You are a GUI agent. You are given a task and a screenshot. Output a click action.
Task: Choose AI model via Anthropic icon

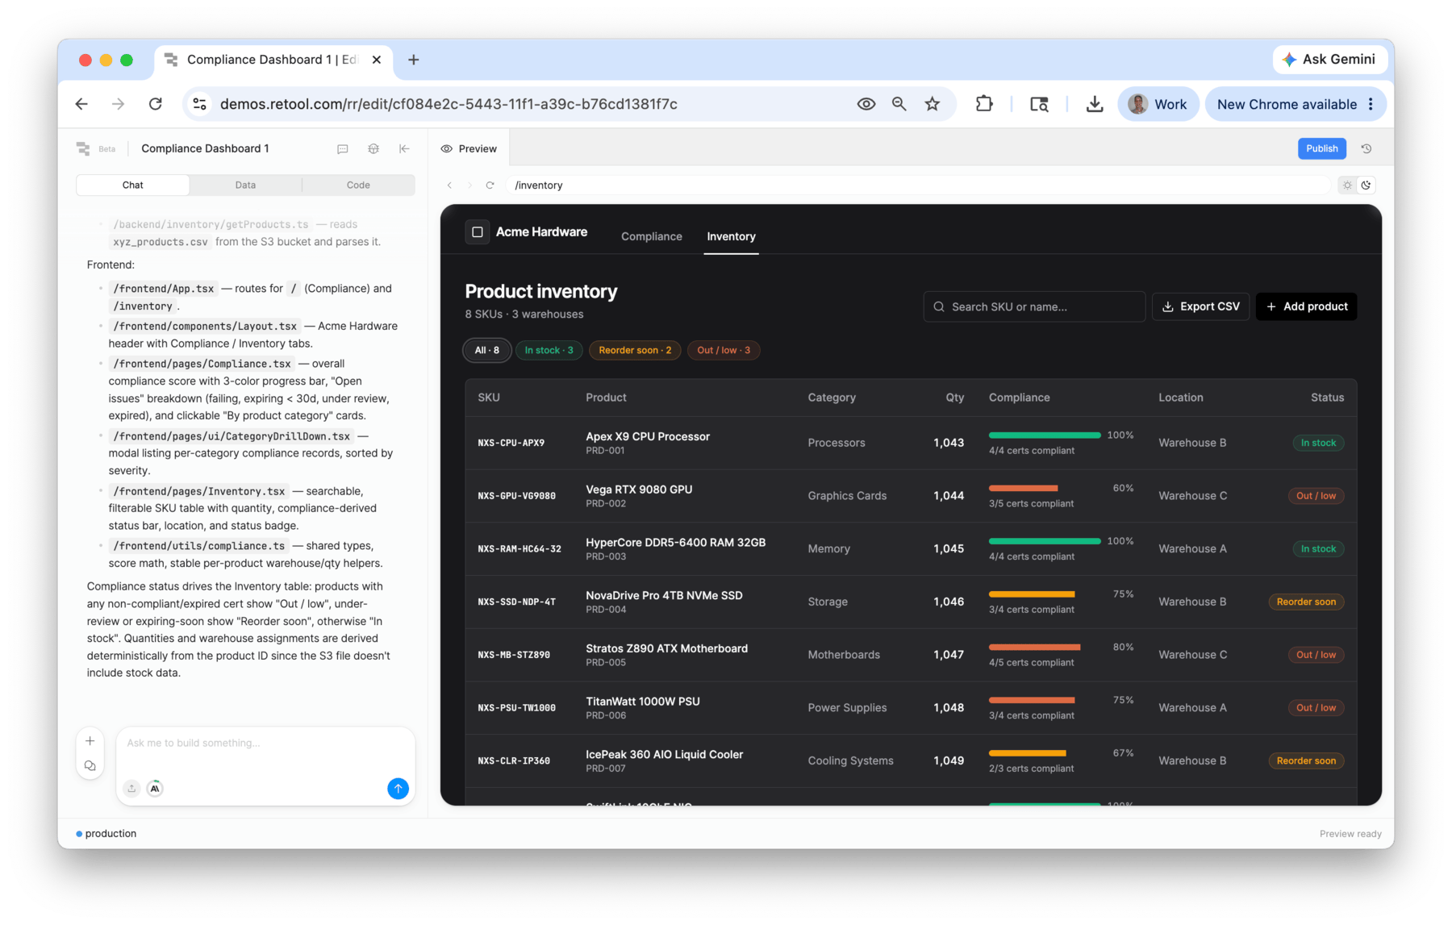pos(155,788)
